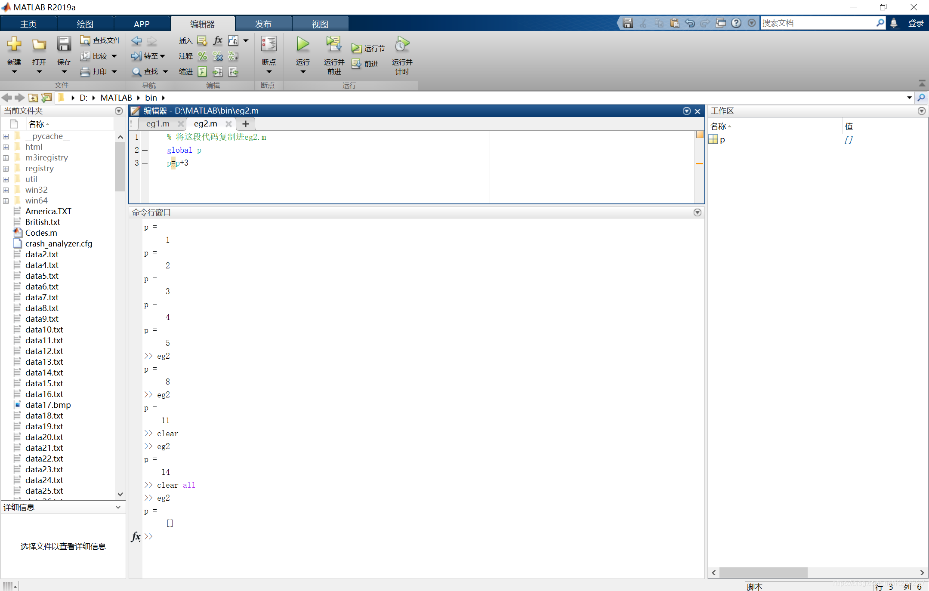The width and height of the screenshot is (929, 591).
Task: Click the Open folder icon
Action: tap(39, 44)
